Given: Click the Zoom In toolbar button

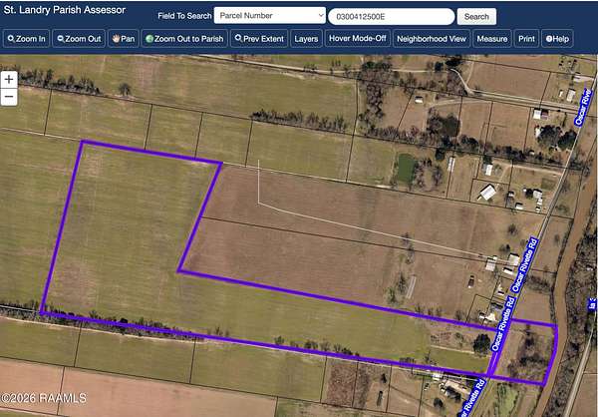Looking at the screenshot, I should [27, 39].
